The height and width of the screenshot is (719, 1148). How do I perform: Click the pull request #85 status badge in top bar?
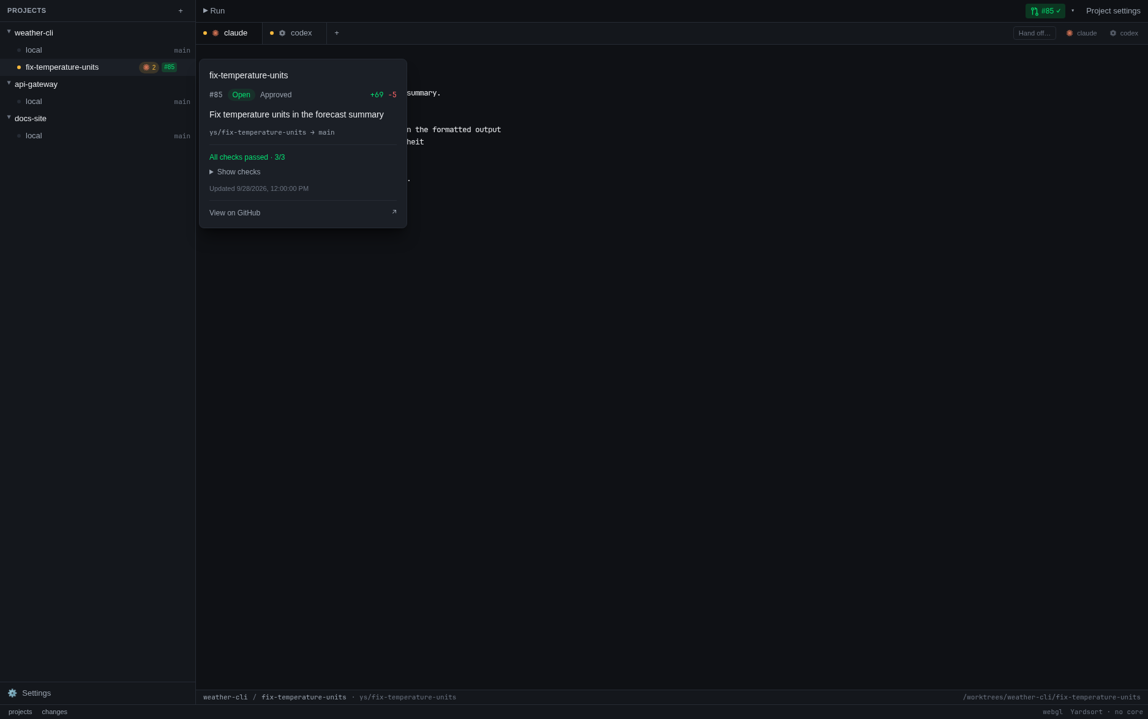coord(1045,11)
